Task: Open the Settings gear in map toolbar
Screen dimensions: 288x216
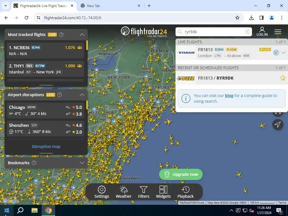Action: 102,192
